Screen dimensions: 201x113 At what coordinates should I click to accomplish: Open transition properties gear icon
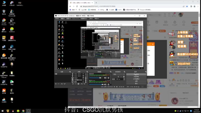(x=124, y=77)
